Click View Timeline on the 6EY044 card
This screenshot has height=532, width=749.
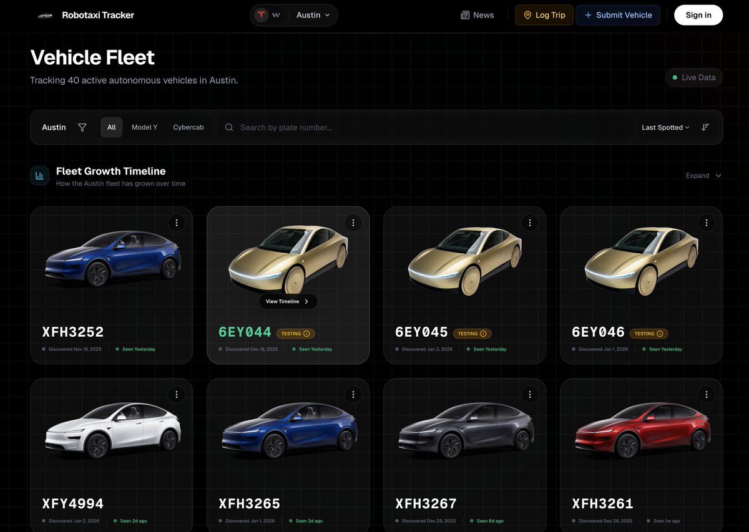(x=288, y=301)
